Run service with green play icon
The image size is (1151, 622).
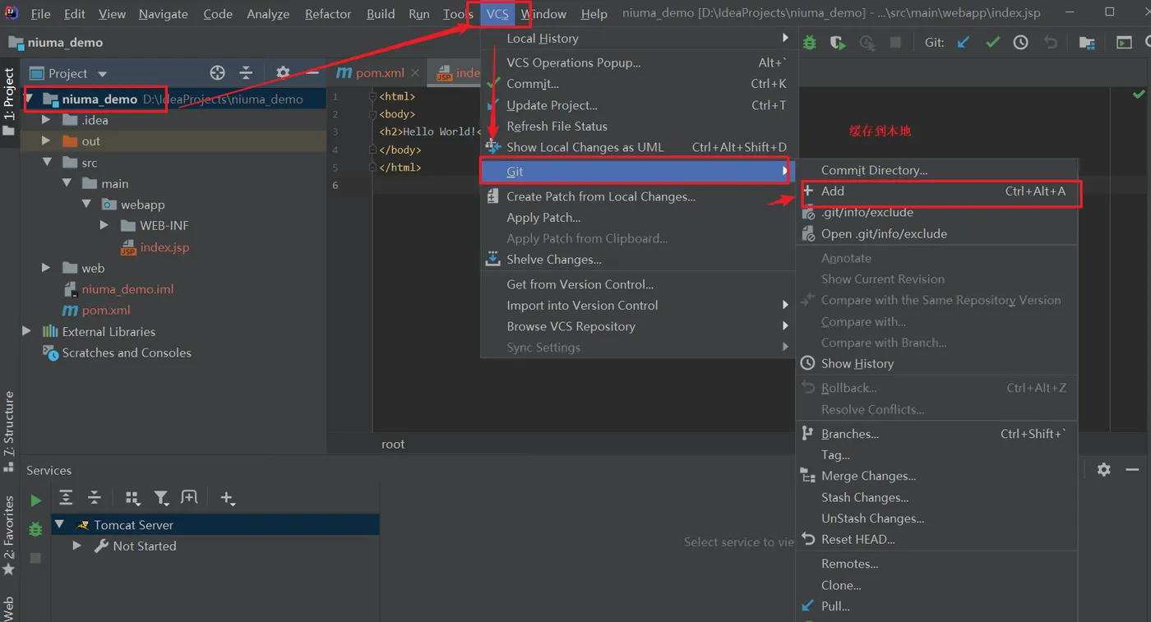pyautogui.click(x=35, y=500)
